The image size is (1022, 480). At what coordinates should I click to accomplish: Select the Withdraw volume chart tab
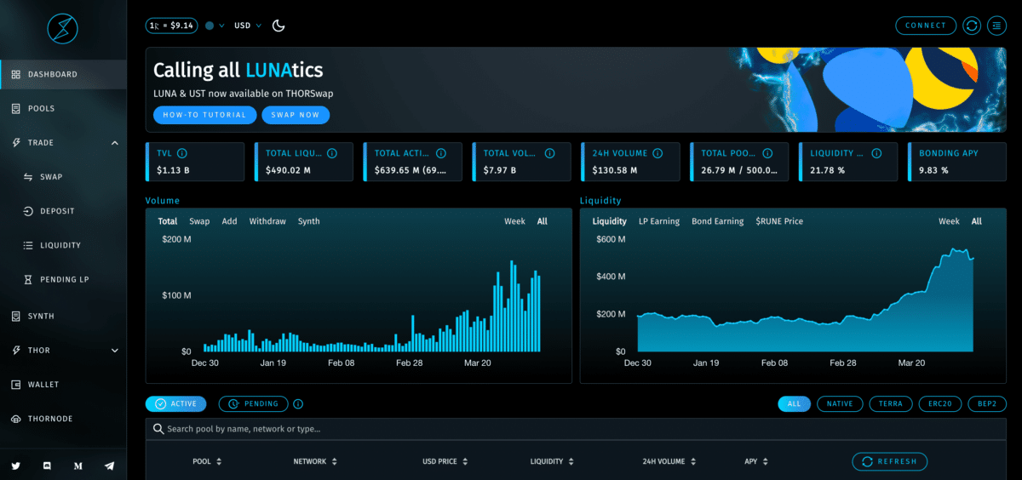(267, 221)
